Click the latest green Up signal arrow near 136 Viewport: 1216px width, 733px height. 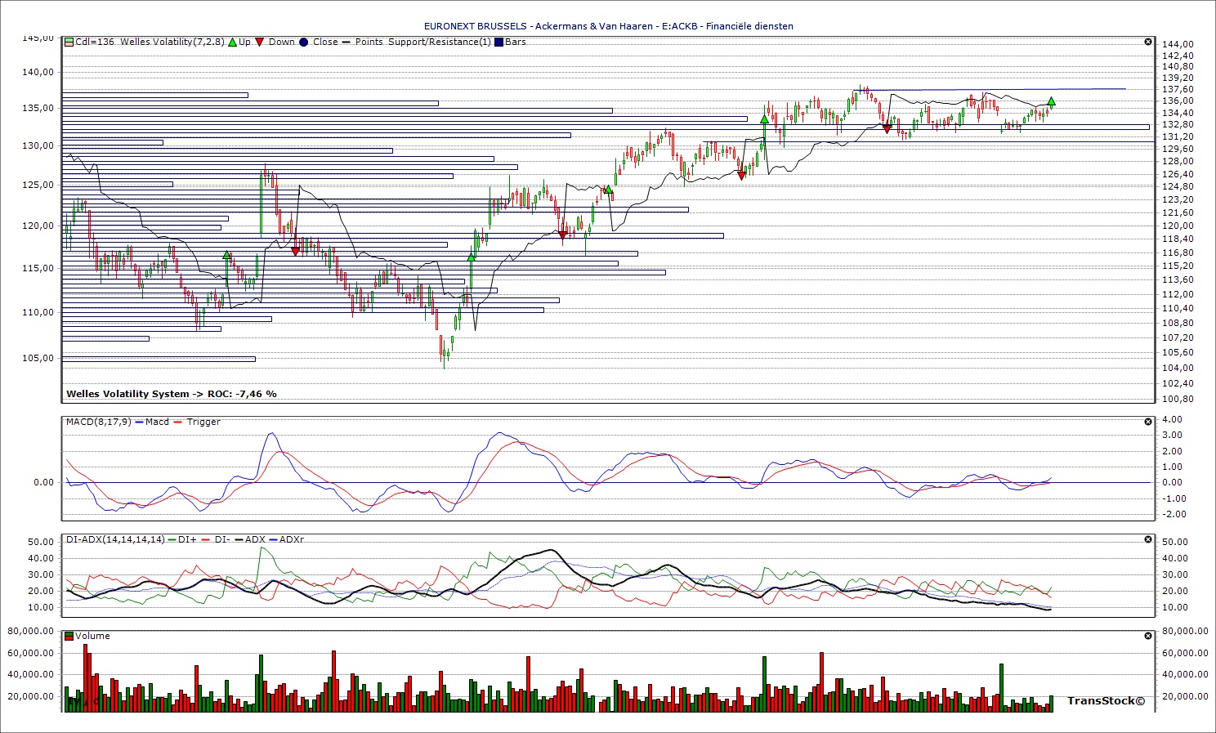pyautogui.click(x=1051, y=101)
